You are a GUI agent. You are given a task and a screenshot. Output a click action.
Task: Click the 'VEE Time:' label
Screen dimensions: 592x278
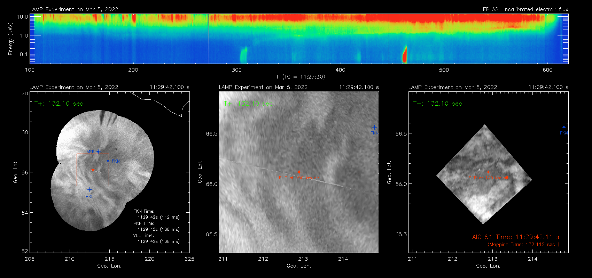(143, 236)
